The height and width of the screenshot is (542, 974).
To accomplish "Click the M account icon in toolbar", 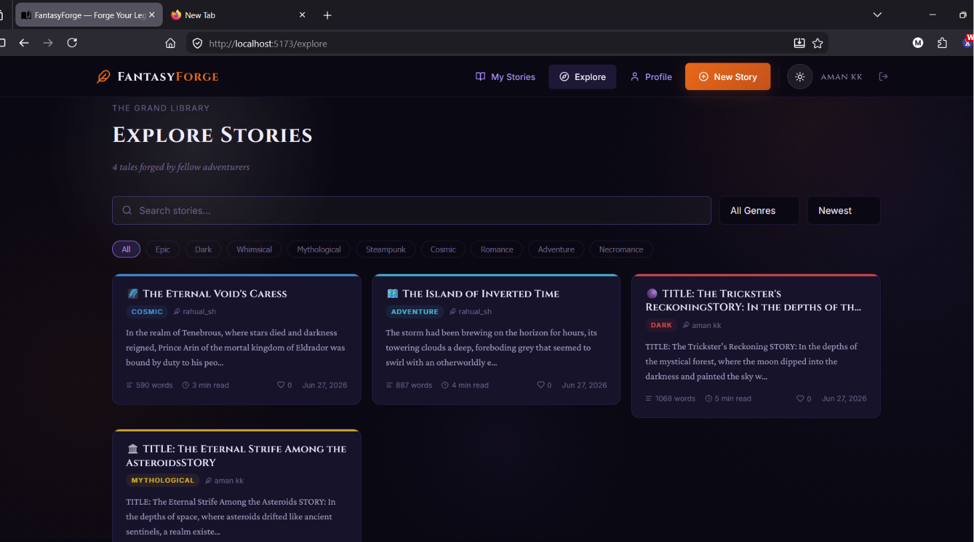I will click(x=918, y=43).
